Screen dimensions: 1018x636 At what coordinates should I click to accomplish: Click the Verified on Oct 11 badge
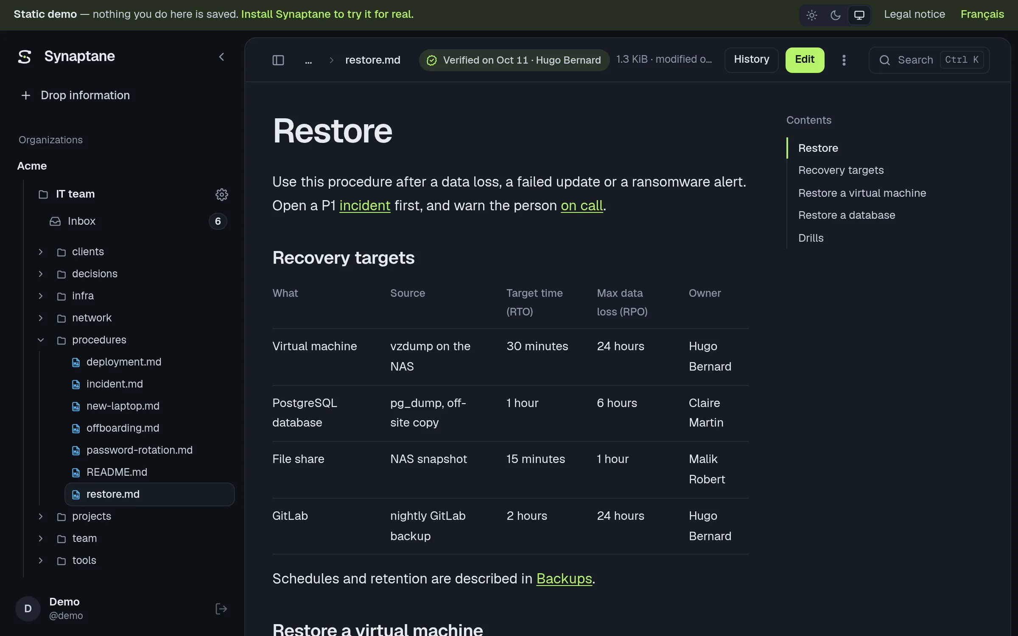(514, 60)
